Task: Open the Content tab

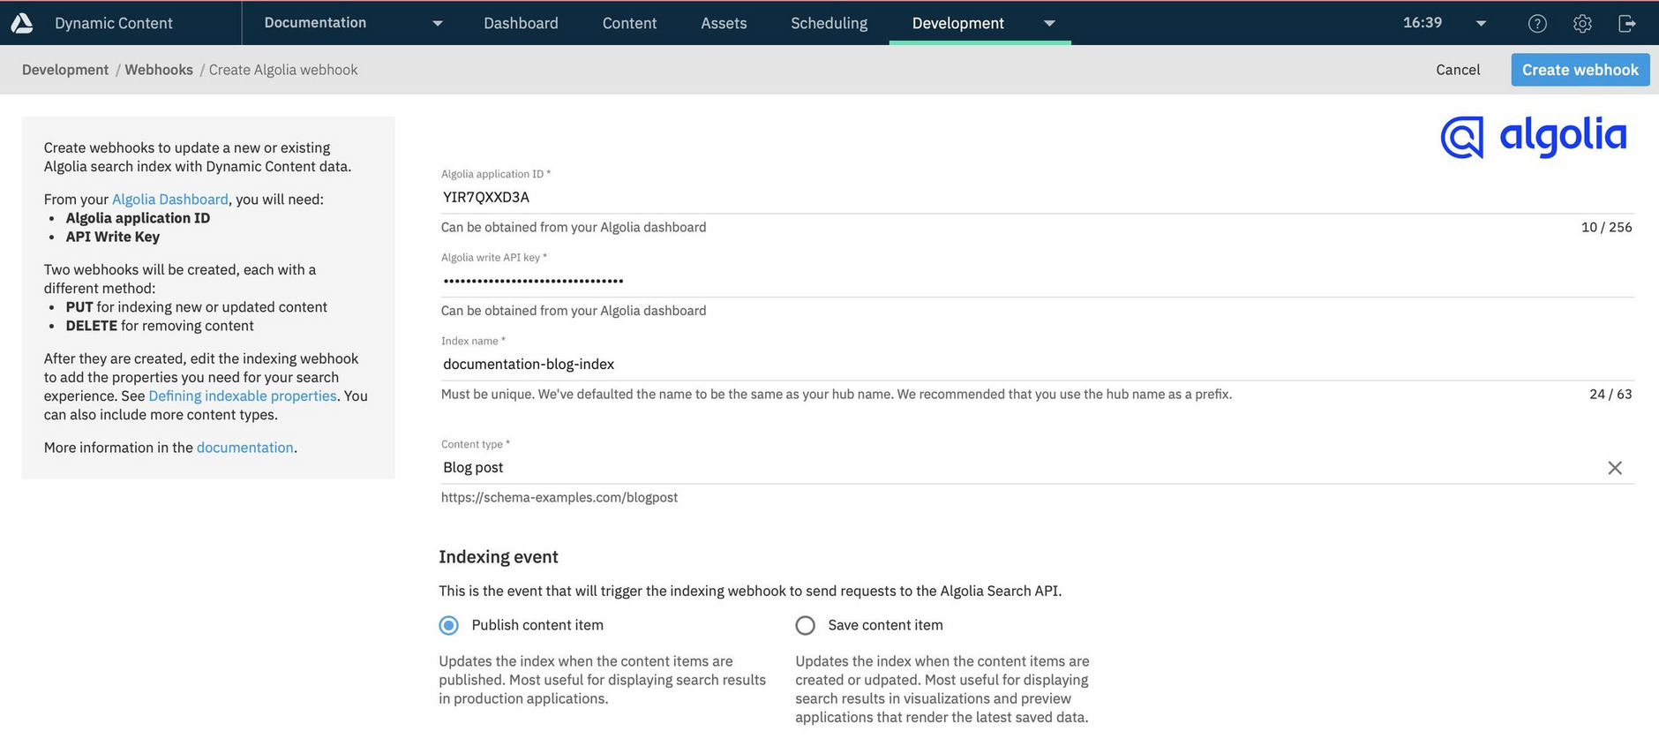Action: click(x=629, y=23)
